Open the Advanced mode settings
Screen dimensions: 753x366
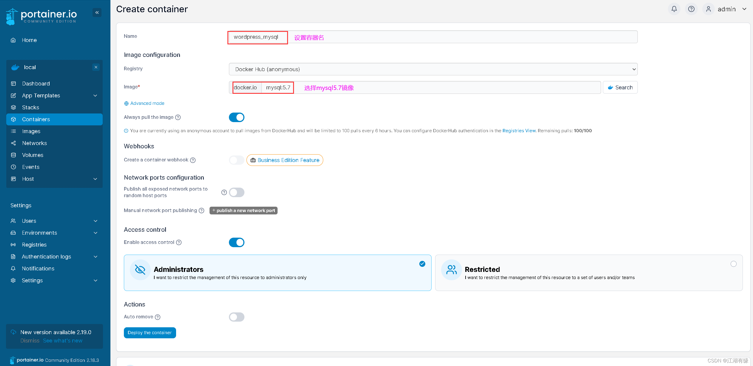(x=144, y=103)
